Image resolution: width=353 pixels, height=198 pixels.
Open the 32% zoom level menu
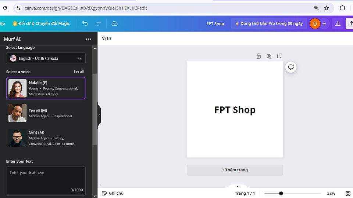331,193
